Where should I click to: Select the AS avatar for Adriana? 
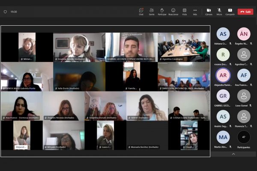223,33
